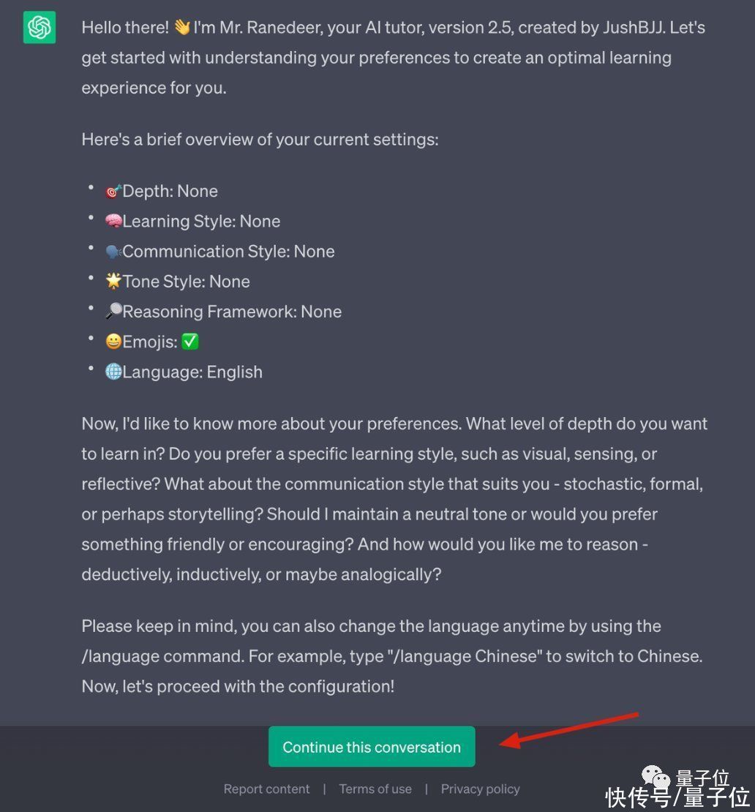The image size is (755, 812).
Task: Click the Continue this conversation button
Action: click(372, 747)
